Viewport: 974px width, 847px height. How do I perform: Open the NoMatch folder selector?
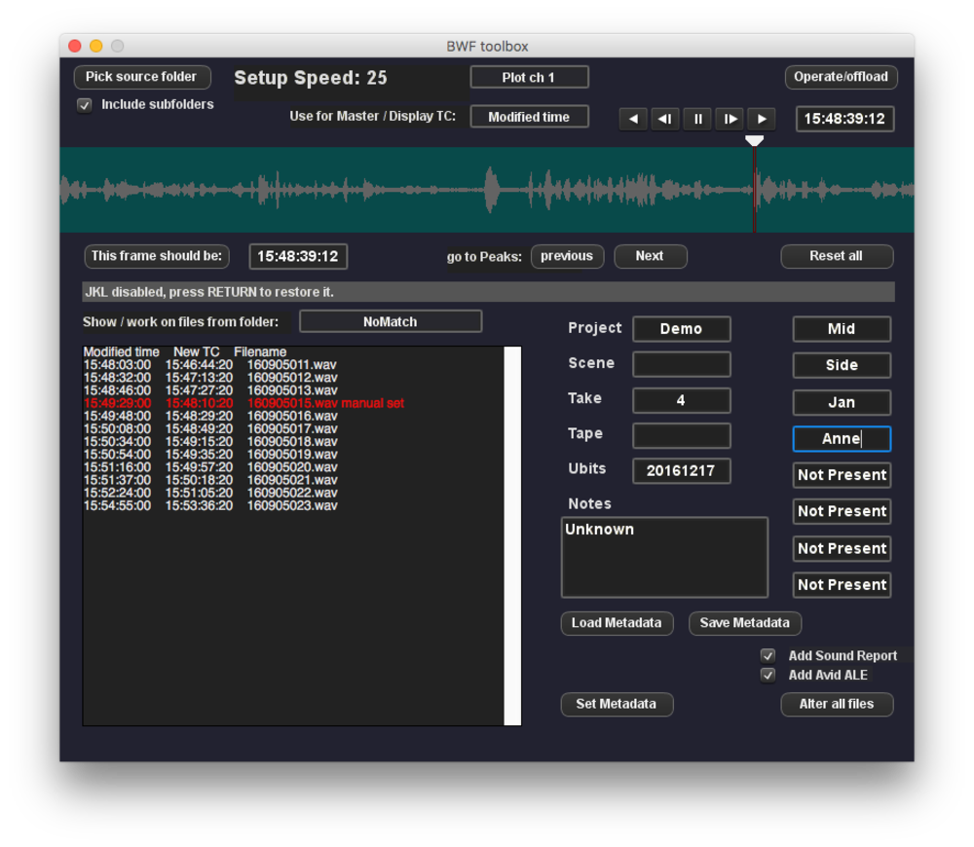390,321
